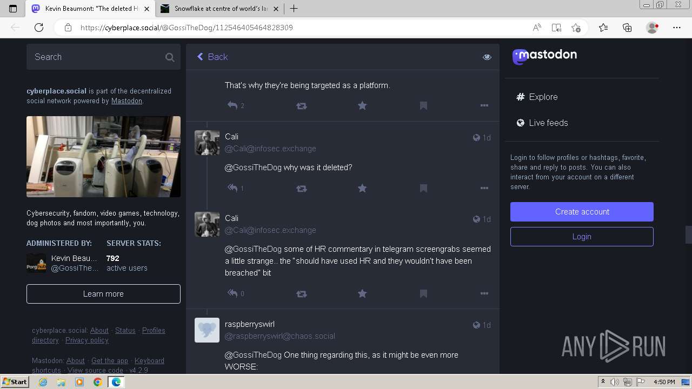Open the Status footer link
692x389 pixels.
[125, 331]
